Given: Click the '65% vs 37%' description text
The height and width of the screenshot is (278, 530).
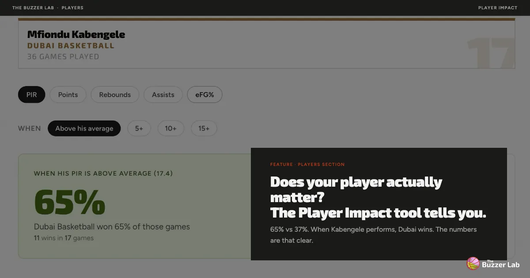Looking at the screenshot, I should pos(374,235).
